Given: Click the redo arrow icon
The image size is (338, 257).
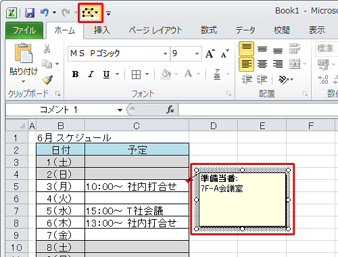Looking at the screenshot, I should 66,12.
